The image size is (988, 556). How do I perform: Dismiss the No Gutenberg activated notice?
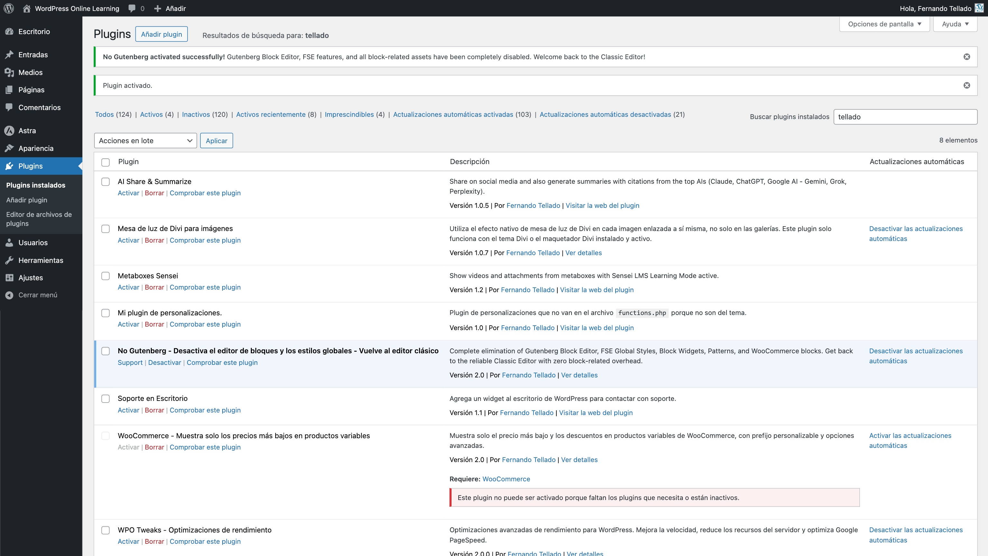click(x=966, y=57)
